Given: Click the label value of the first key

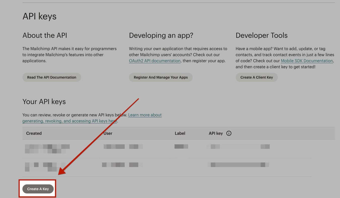Looking at the screenshot, I should click(181, 146).
